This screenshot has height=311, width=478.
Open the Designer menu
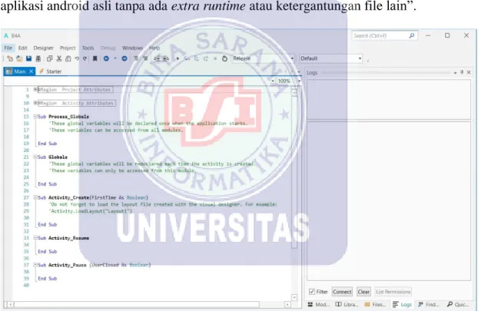43,48
